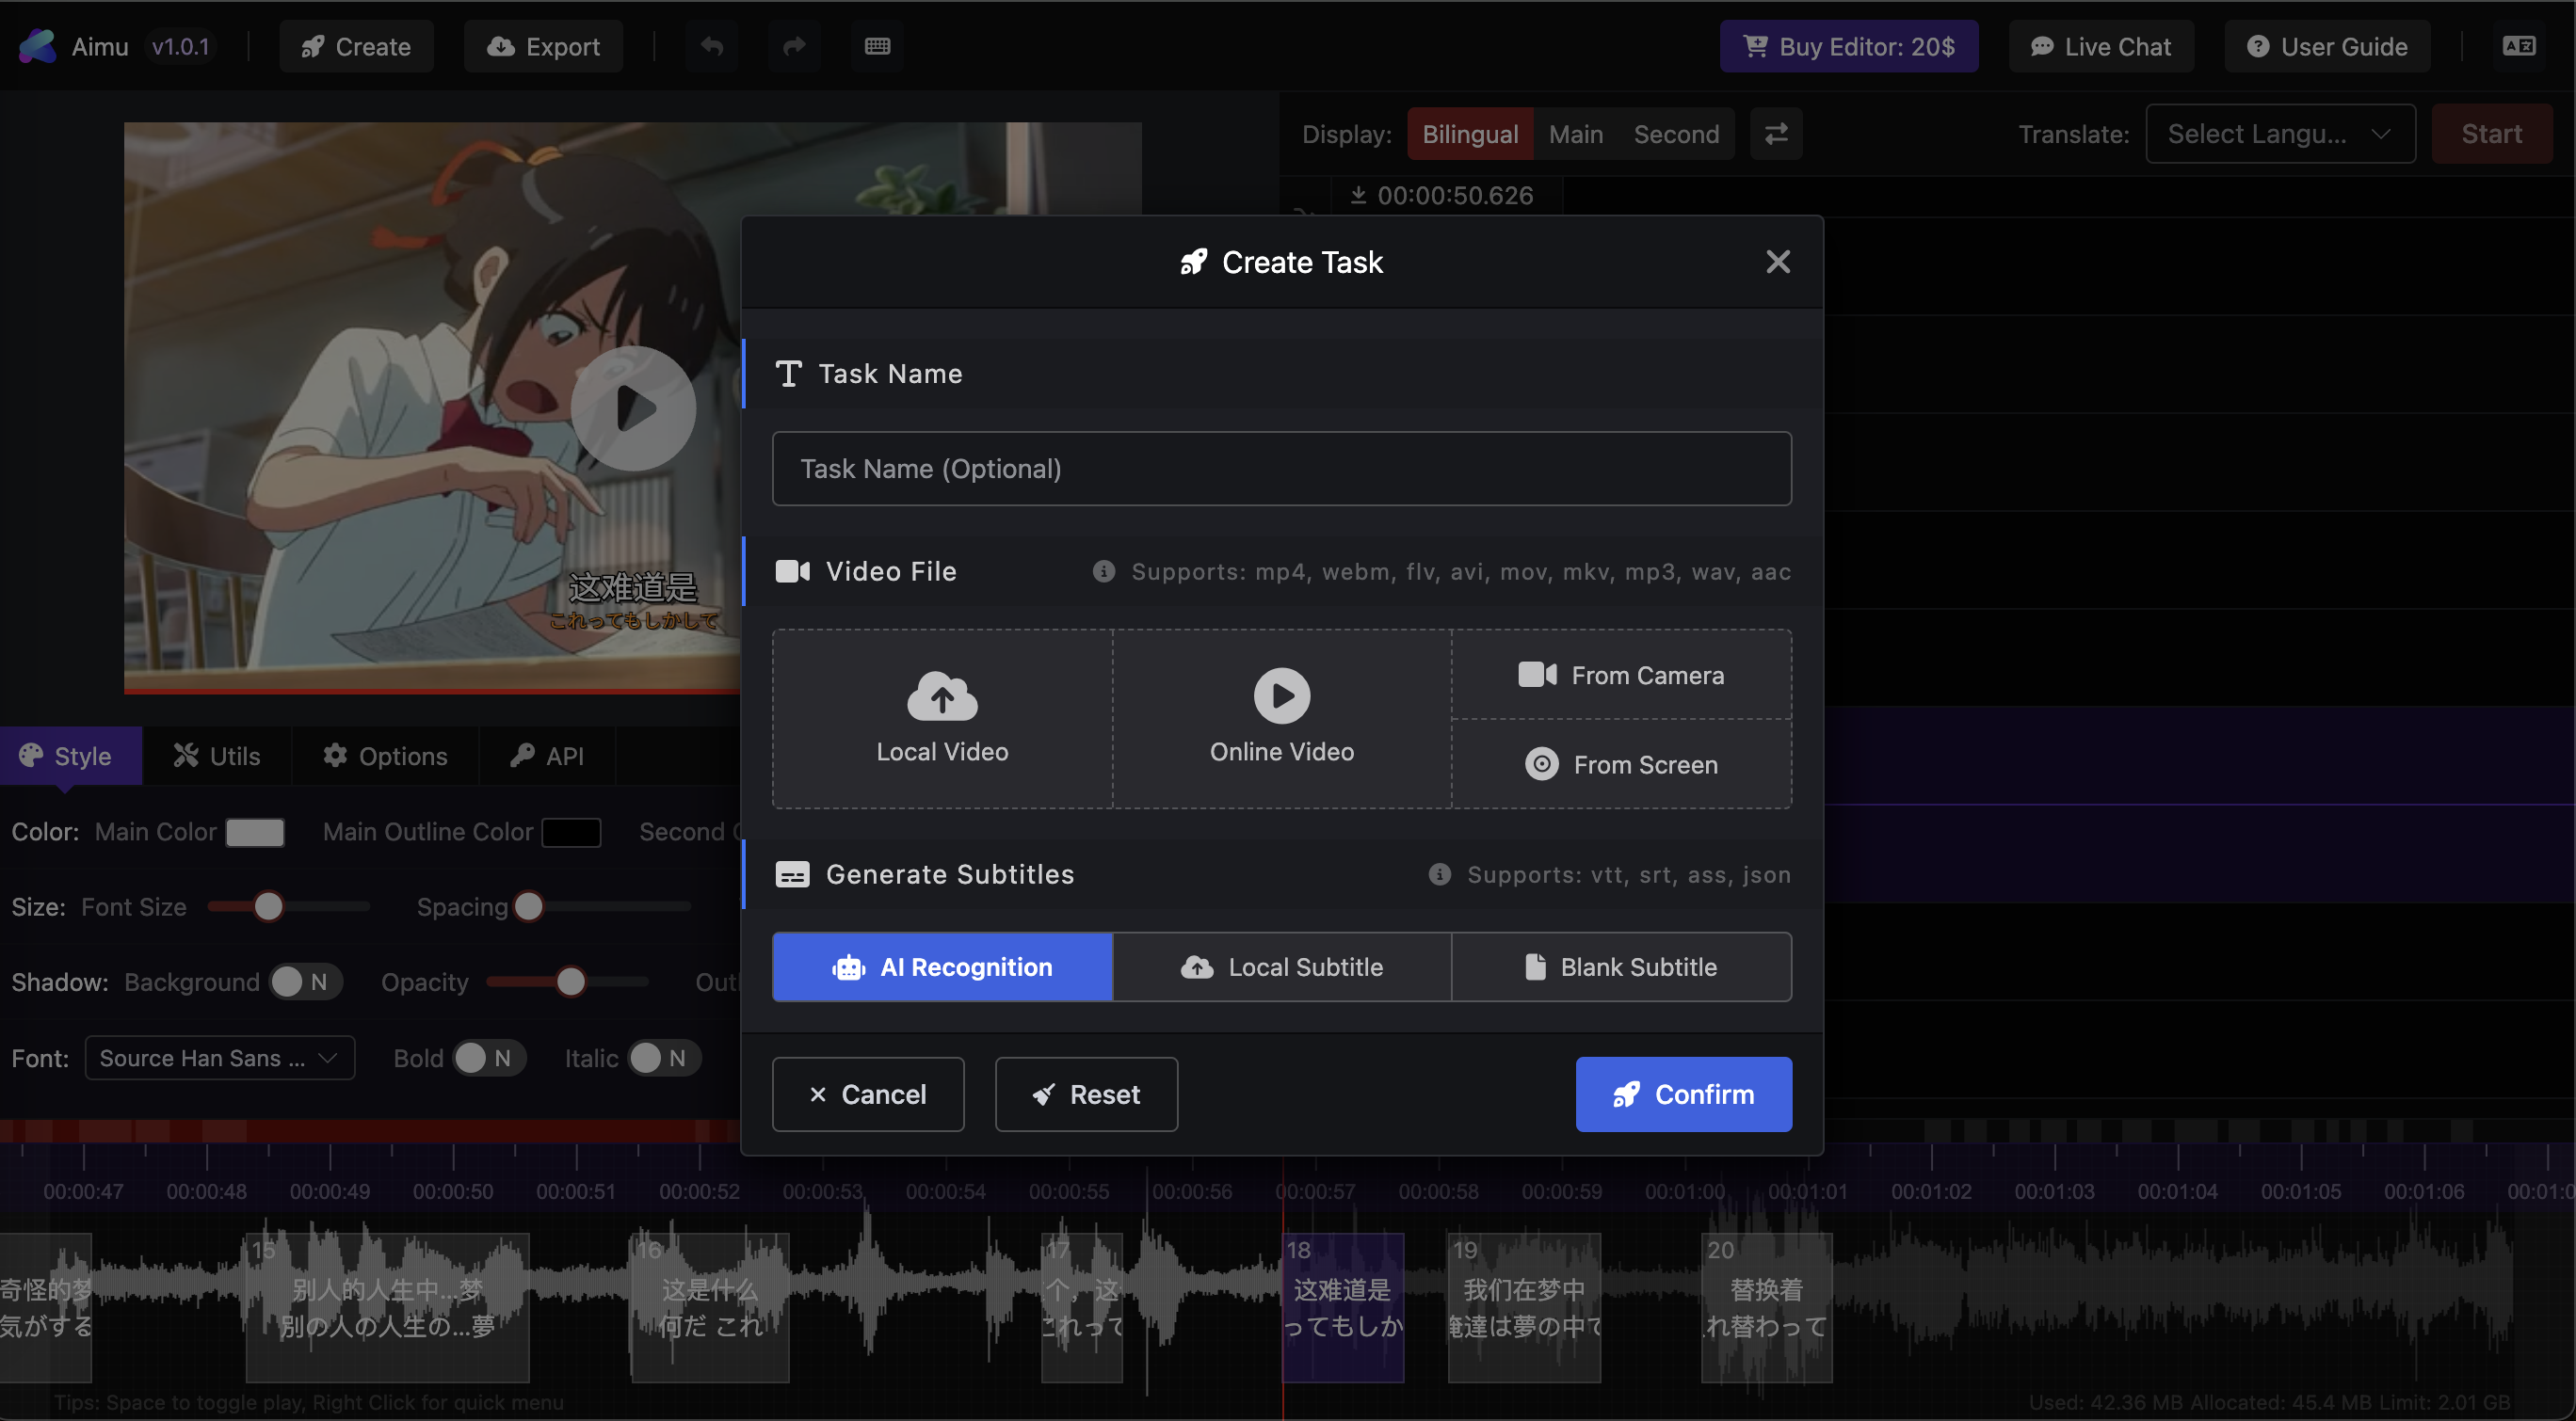Click the v1.0.1 version badge
The height and width of the screenshot is (1421, 2576).
[181, 46]
